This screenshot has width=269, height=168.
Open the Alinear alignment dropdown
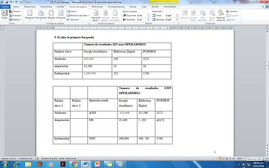click(x=232, y=11)
